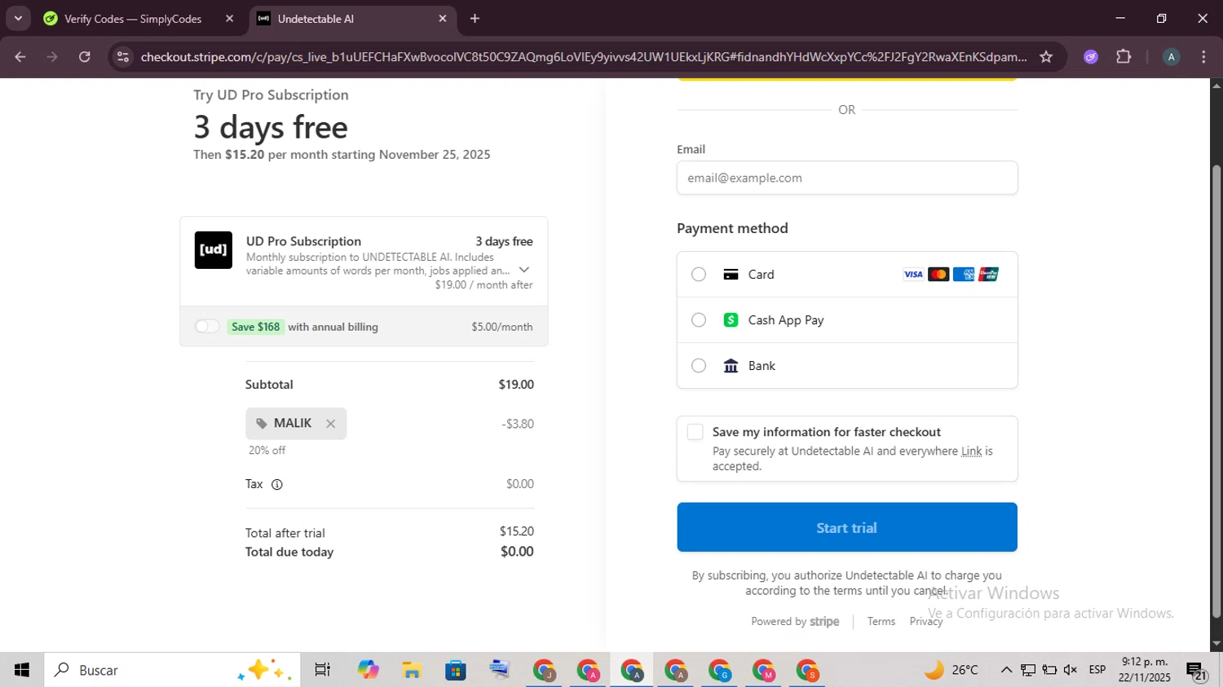The height and width of the screenshot is (687, 1223).
Task: Click the Subtotal $19.00 amount
Action: point(516,385)
